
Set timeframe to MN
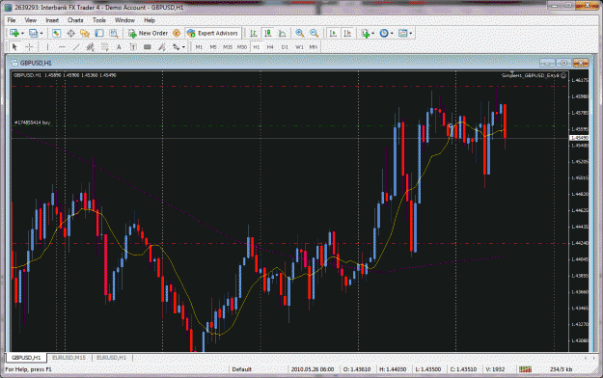pos(313,47)
